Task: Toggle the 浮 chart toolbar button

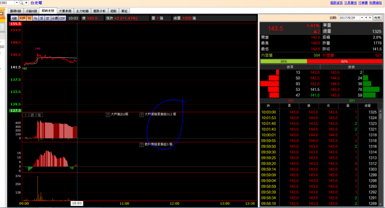Action: pyautogui.click(x=42, y=18)
